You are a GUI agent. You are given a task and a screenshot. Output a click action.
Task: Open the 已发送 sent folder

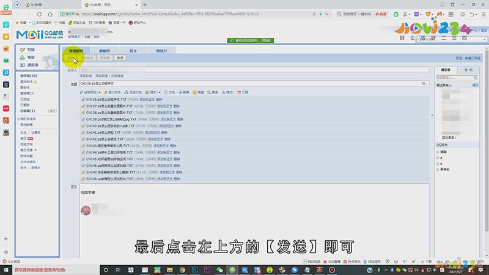(25, 99)
